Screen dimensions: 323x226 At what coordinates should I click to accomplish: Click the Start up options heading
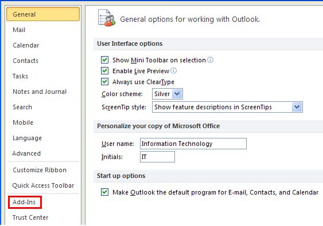121,176
